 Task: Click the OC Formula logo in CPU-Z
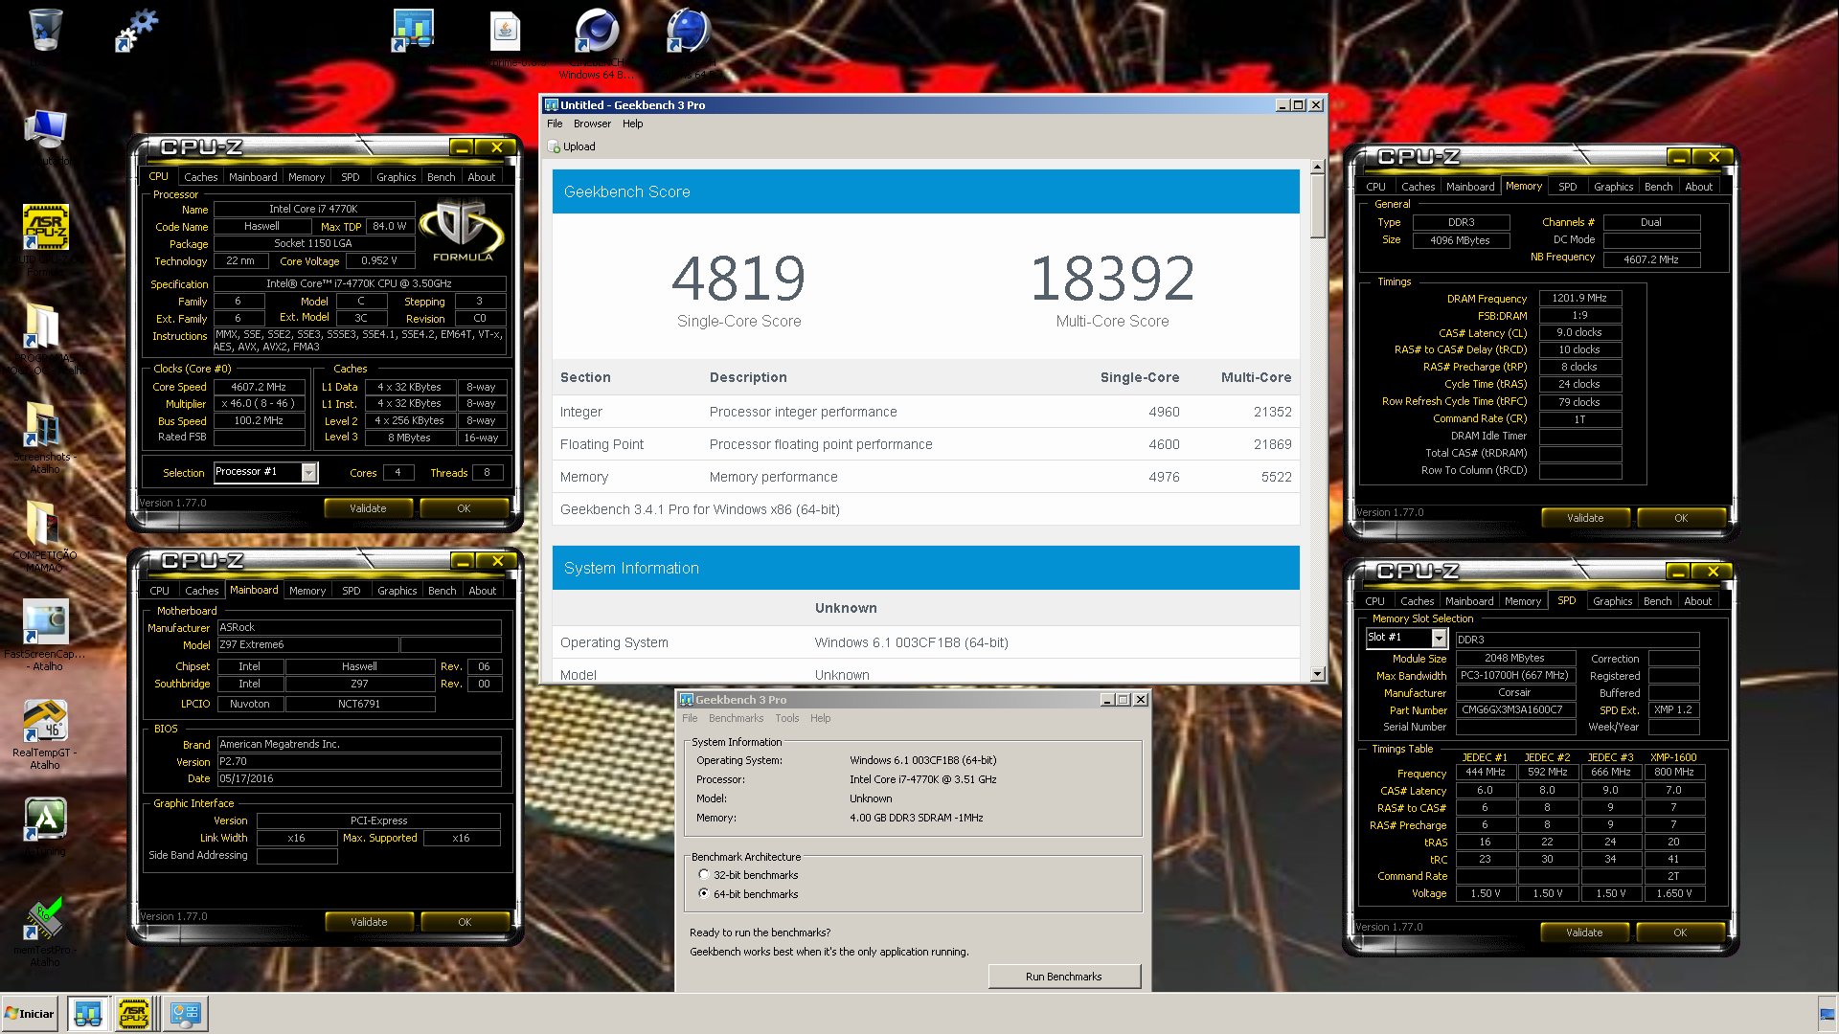click(x=463, y=231)
